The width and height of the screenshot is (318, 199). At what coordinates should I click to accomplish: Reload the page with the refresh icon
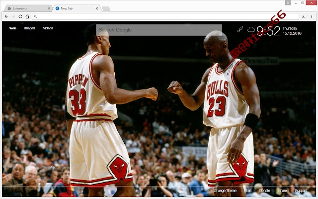20,16
